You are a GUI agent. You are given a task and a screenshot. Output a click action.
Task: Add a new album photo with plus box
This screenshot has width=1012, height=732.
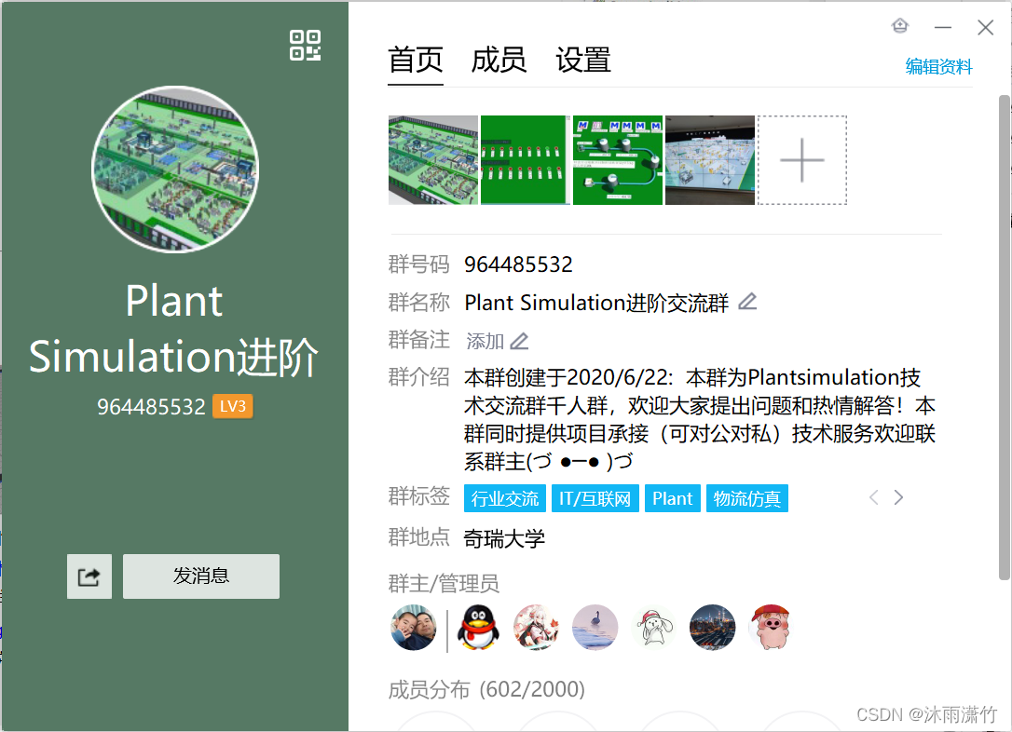click(x=802, y=160)
